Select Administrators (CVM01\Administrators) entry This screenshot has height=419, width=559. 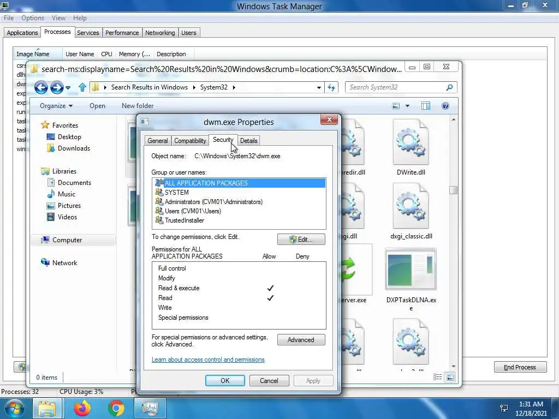point(240,202)
